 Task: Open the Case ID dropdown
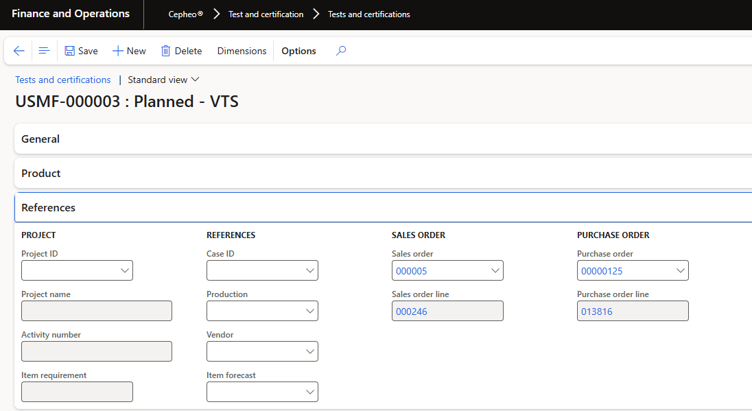310,270
